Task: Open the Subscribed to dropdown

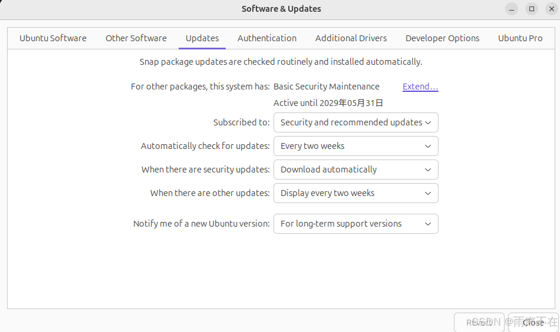Action: [355, 122]
